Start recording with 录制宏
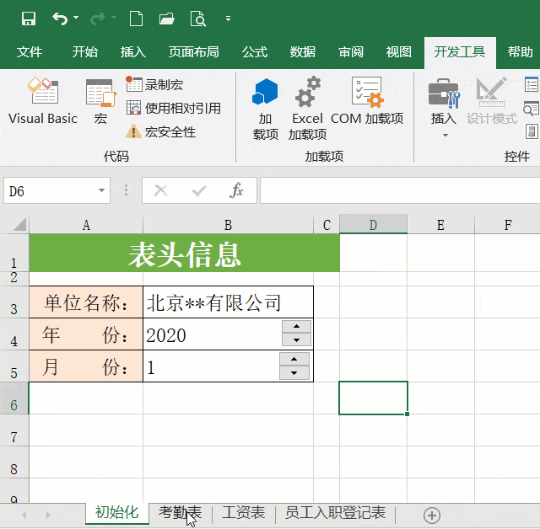 pos(154,84)
